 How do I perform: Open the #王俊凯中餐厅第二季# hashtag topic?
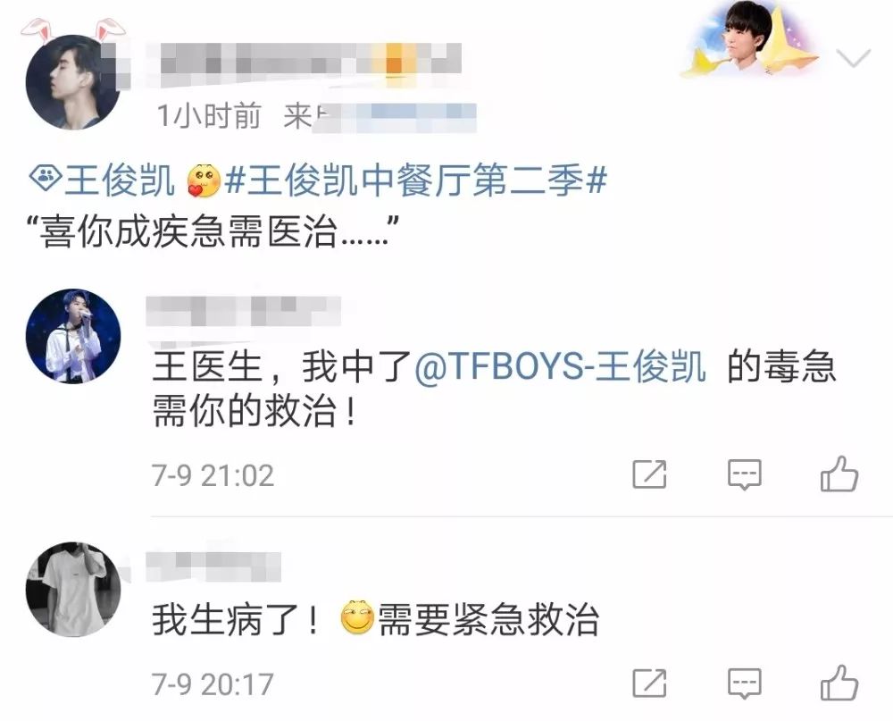pyautogui.click(x=416, y=180)
